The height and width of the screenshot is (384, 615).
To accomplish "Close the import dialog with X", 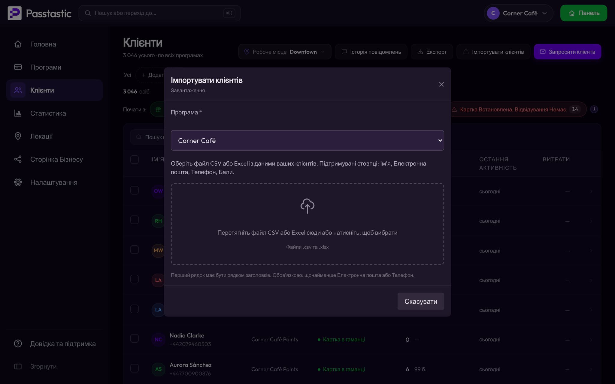I will click(441, 84).
